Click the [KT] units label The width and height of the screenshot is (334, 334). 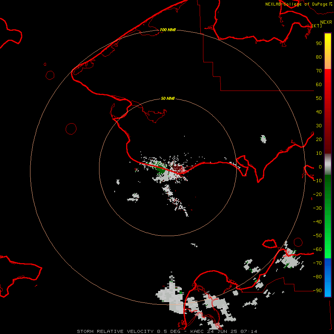click(x=317, y=26)
